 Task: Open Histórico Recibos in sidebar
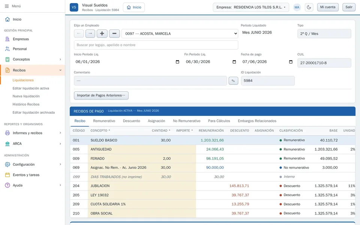tap(26, 104)
